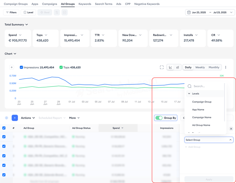Click the disabled Goal button

[45, 12]
